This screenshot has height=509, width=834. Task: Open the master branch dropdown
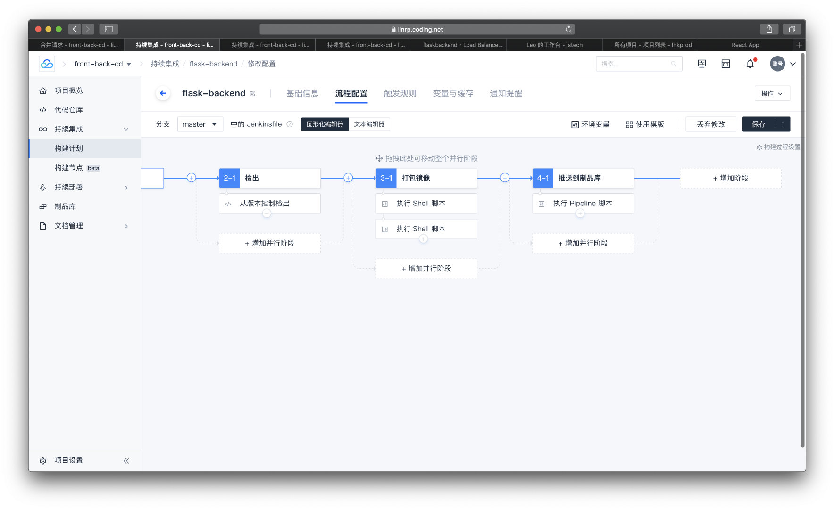coord(200,124)
